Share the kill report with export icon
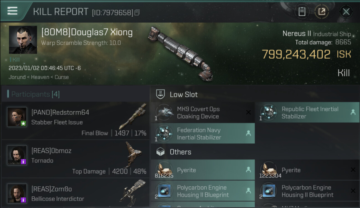 (322, 12)
